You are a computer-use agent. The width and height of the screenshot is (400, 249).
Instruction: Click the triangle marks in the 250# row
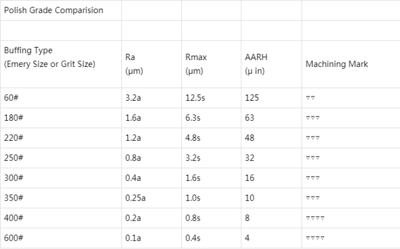tap(312, 158)
